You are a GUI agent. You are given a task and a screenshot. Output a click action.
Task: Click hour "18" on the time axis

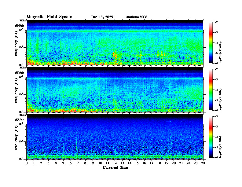[159, 163]
